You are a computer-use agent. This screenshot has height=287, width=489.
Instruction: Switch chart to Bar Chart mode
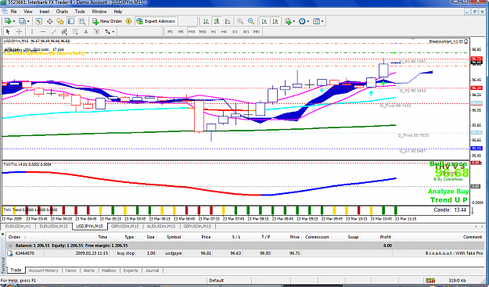coord(206,21)
